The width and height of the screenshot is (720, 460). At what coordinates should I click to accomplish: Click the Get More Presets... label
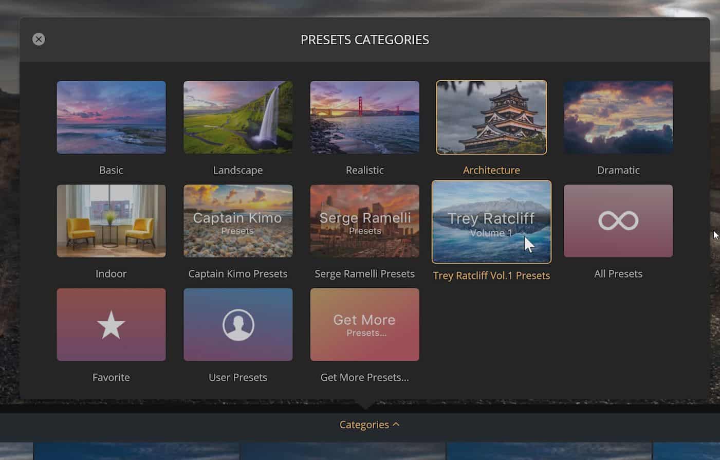(x=364, y=378)
